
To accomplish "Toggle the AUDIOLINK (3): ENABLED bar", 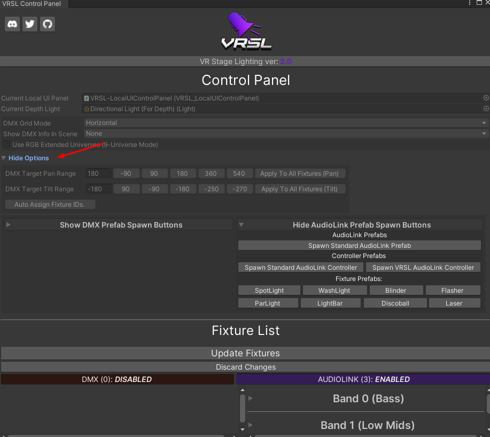I will pyautogui.click(x=363, y=379).
